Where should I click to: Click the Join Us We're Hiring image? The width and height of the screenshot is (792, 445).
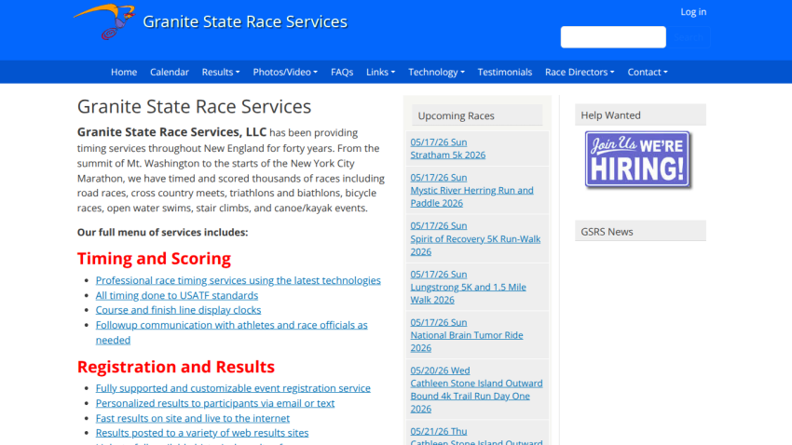(637, 160)
